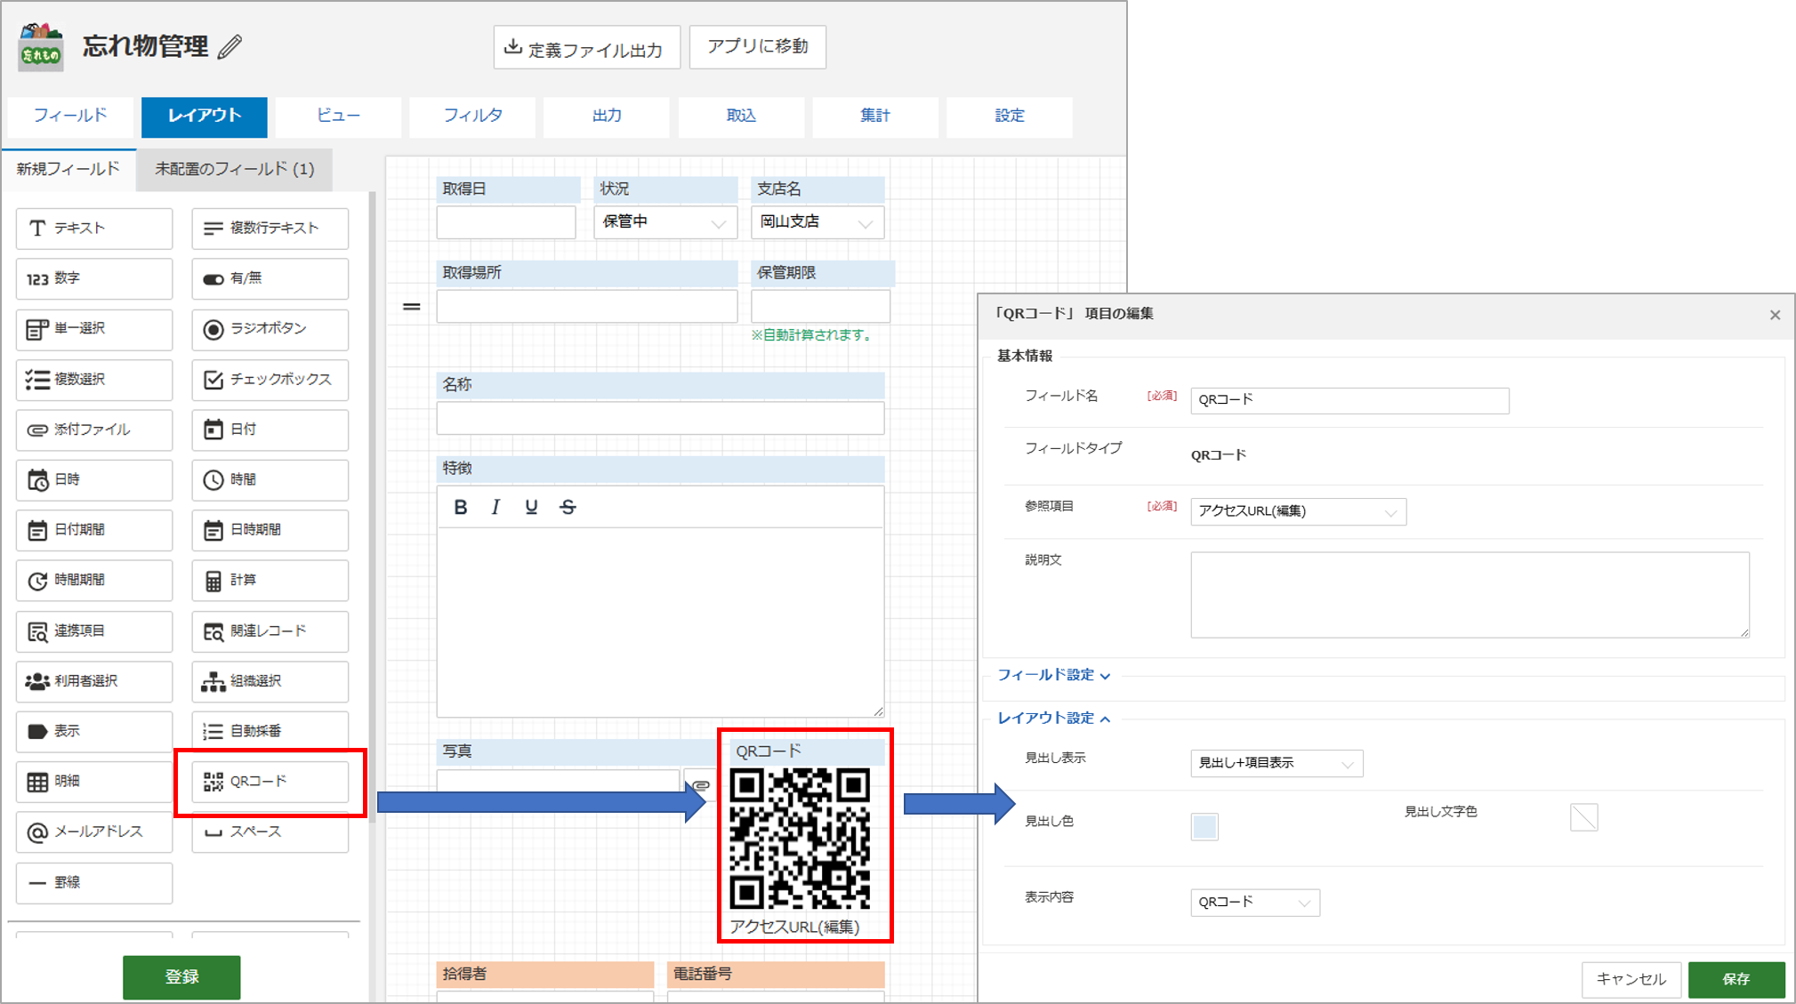The height and width of the screenshot is (1004, 1796).
Task: Add a メールアドレス field
Action: coord(94,832)
